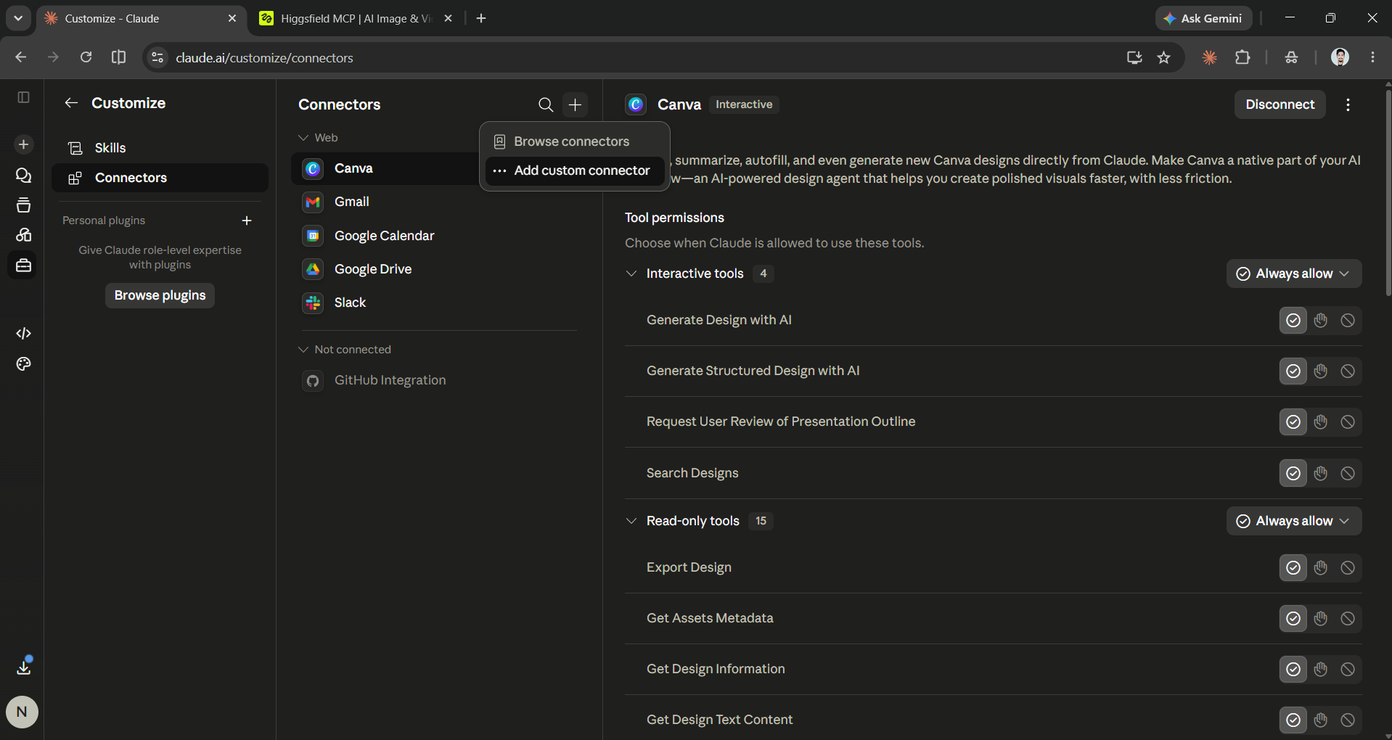Click the Disconnect button for Canva
The image size is (1392, 740).
(x=1280, y=104)
